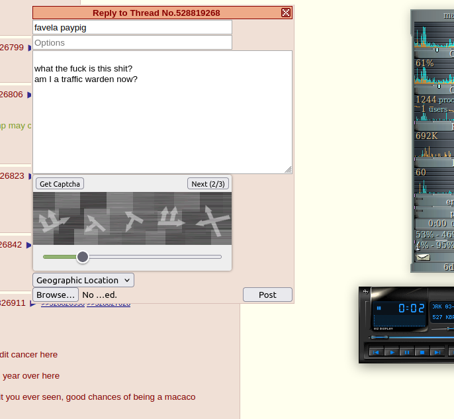Image resolution: width=454 pixels, height=419 pixels.
Task: Click the '1 users' reading in system monitor
Action: pos(434,109)
